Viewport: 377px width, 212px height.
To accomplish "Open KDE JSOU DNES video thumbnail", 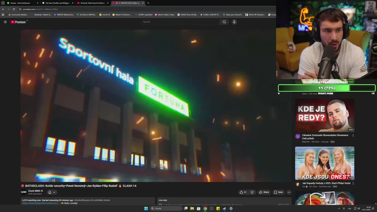I will coord(325,163).
